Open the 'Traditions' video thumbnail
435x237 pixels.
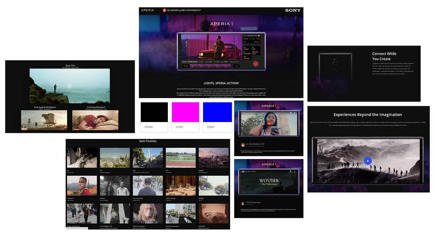(x=82, y=186)
